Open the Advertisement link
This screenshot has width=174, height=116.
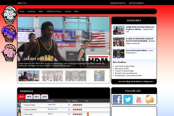[x=136, y=3]
